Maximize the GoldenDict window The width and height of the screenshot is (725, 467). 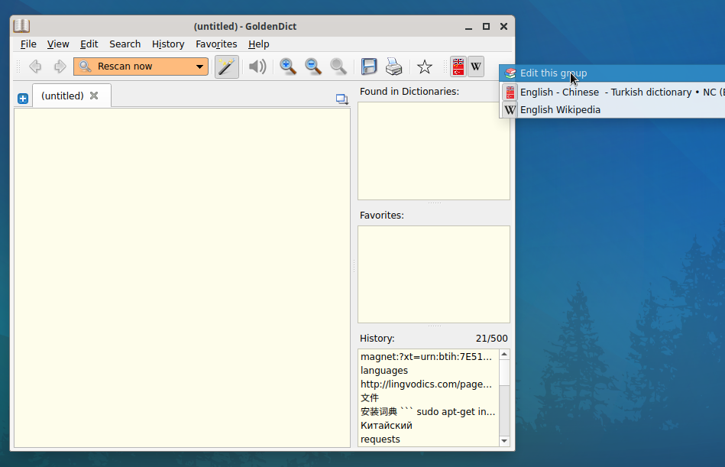click(x=486, y=27)
